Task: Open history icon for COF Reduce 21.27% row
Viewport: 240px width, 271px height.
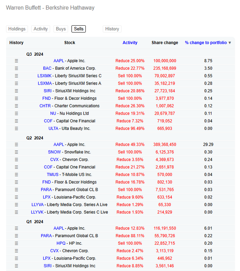Action: 16,167
